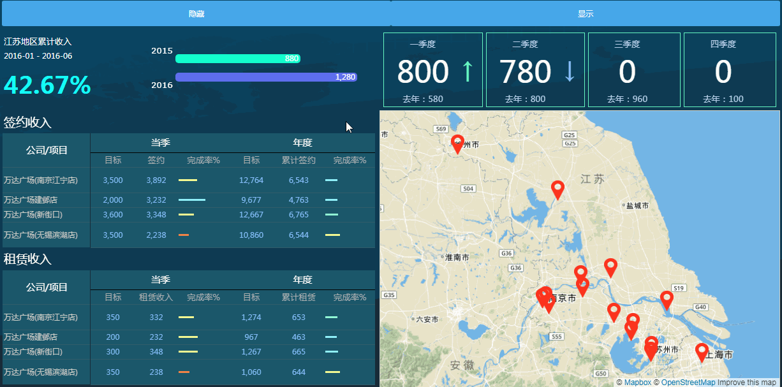This screenshot has width=782, height=387.
Task: Click the 4,763 累计签约 value
Action: pos(299,200)
